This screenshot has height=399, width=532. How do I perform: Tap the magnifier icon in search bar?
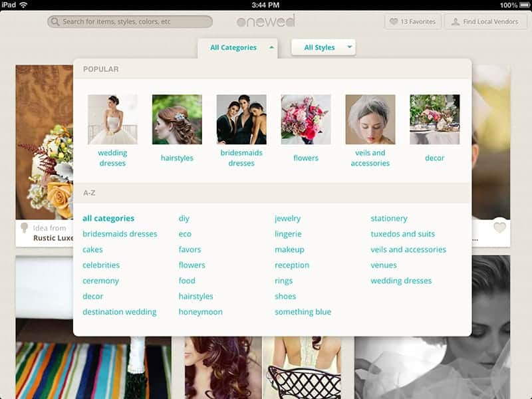[55, 22]
